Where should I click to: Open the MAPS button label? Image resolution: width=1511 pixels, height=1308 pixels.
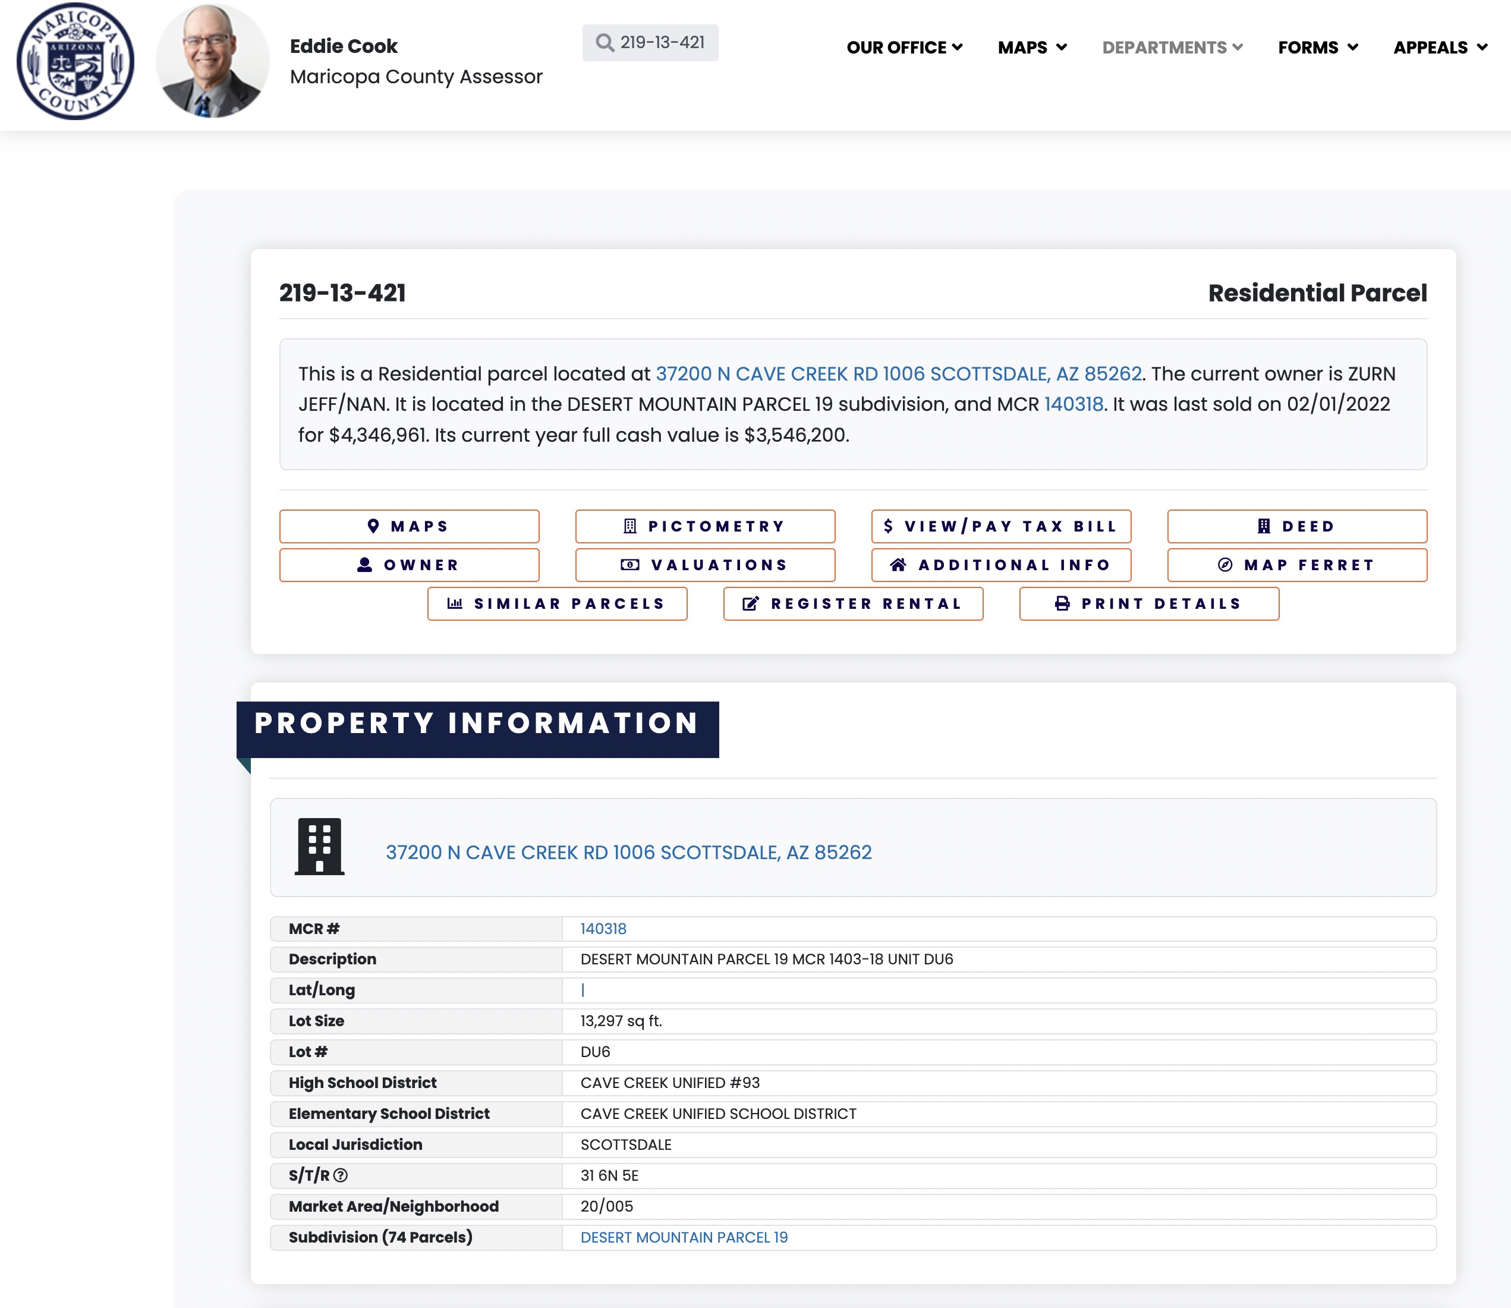click(420, 526)
